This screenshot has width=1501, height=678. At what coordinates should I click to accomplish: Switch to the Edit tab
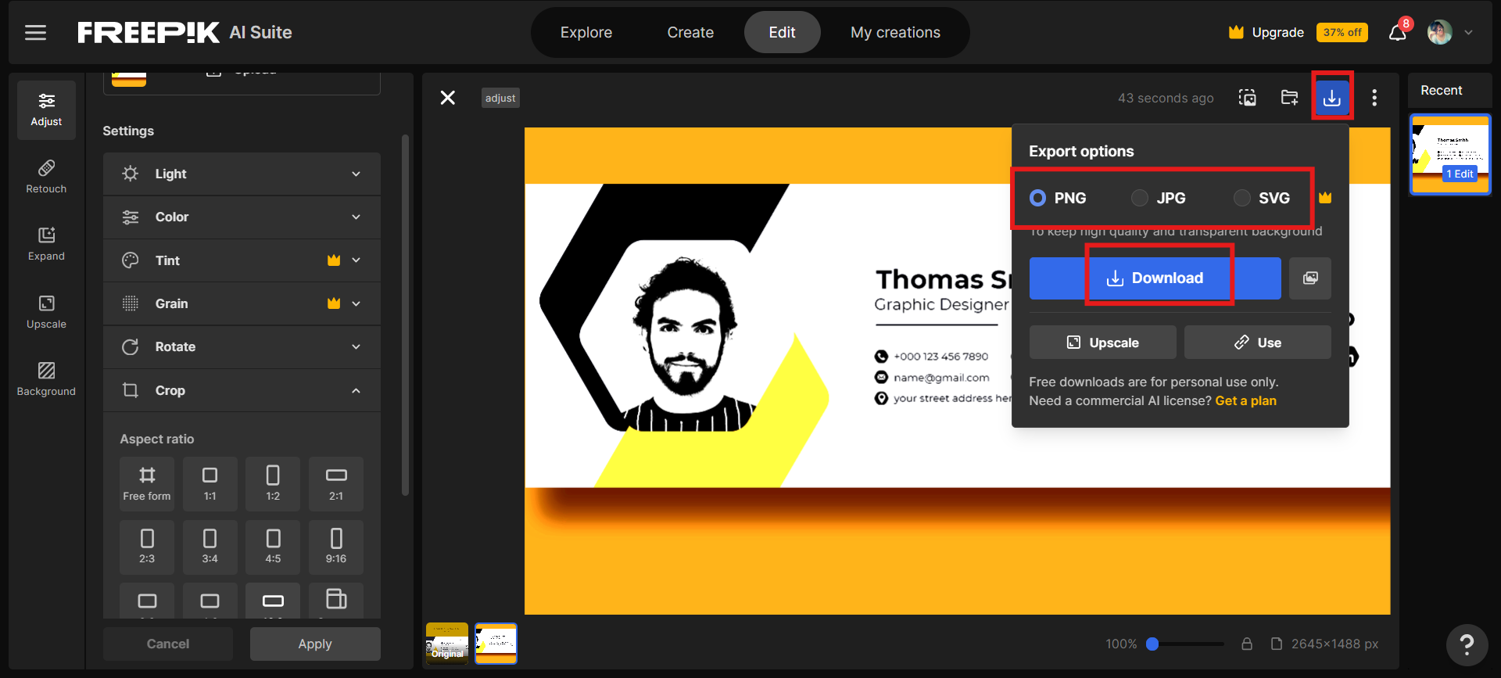(782, 32)
